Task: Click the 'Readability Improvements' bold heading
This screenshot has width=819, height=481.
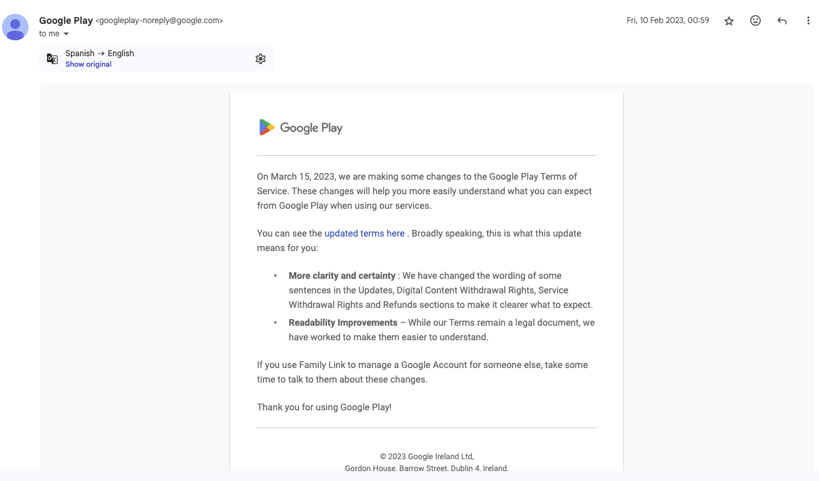Action: pos(343,322)
